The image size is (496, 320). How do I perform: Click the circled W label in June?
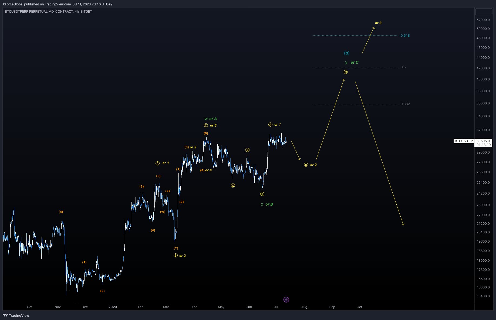click(x=233, y=185)
